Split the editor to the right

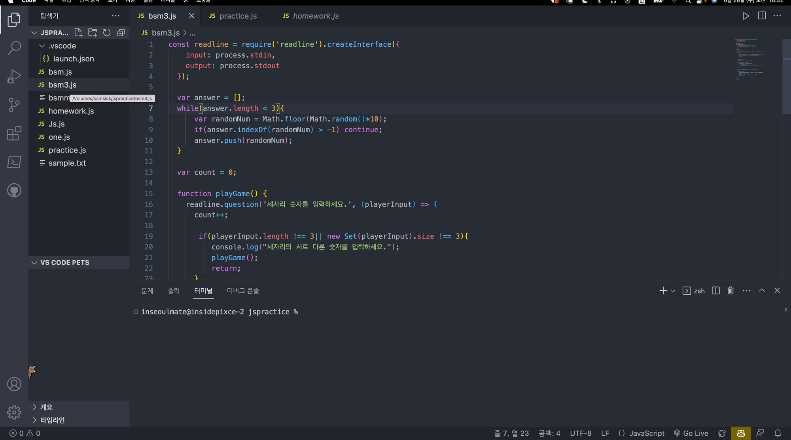click(x=762, y=16)
